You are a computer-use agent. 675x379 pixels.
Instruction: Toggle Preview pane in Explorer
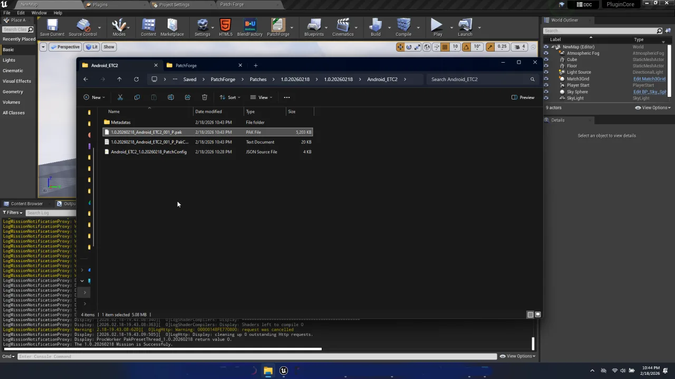[523, 97]
